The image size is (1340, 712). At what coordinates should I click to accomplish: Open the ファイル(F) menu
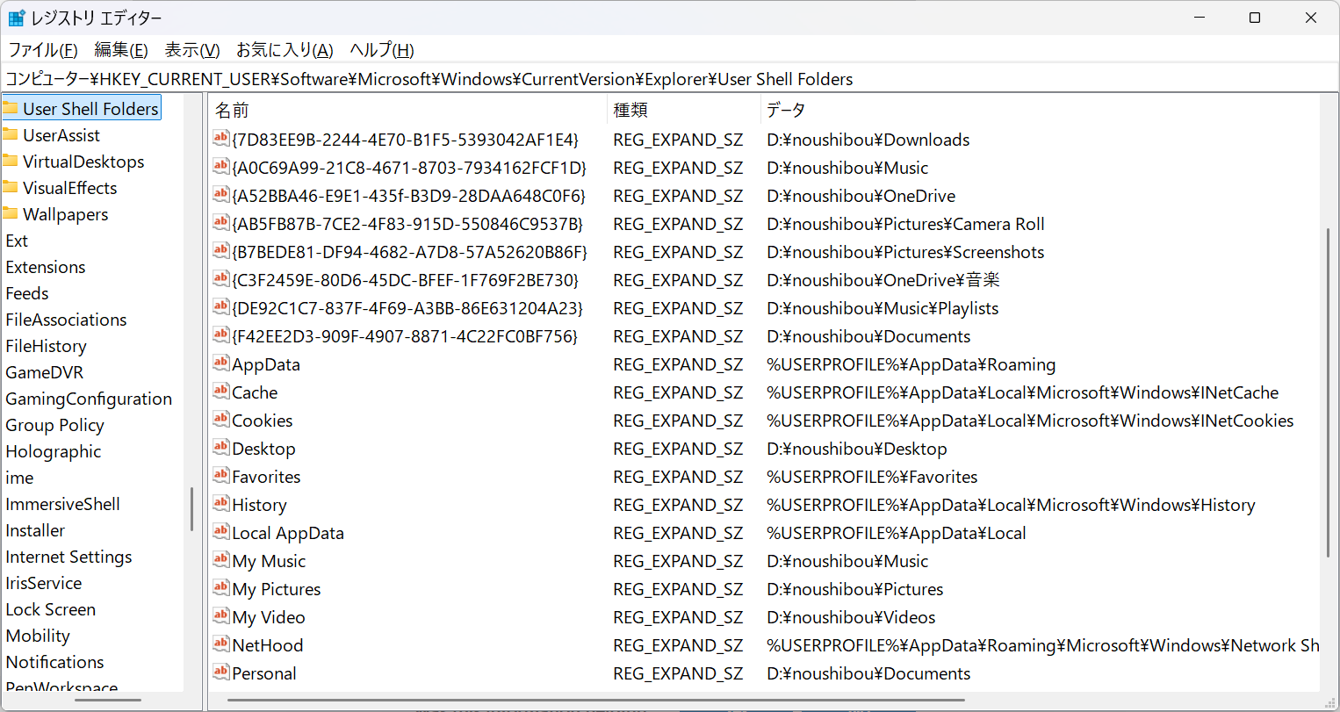43,50
